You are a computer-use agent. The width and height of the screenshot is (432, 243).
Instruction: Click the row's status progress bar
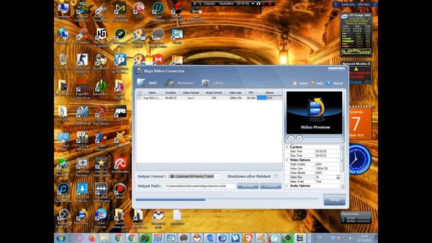269,98
